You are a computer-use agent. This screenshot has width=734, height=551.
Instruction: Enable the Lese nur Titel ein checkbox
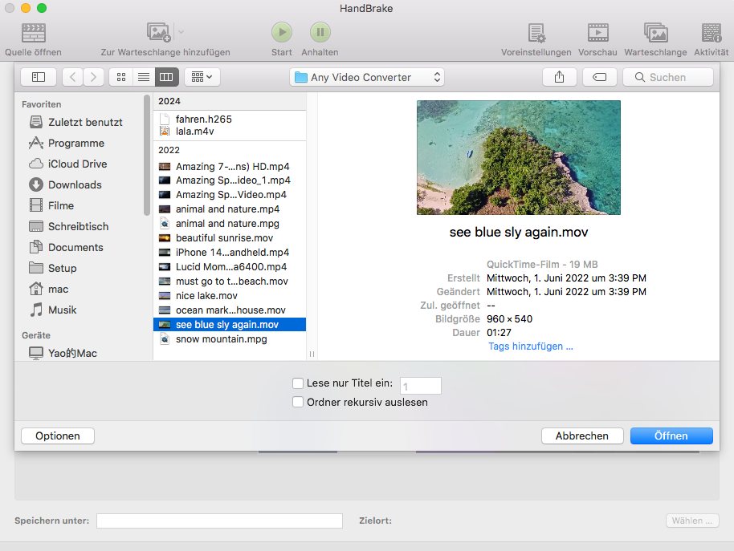tap(298, 383)
